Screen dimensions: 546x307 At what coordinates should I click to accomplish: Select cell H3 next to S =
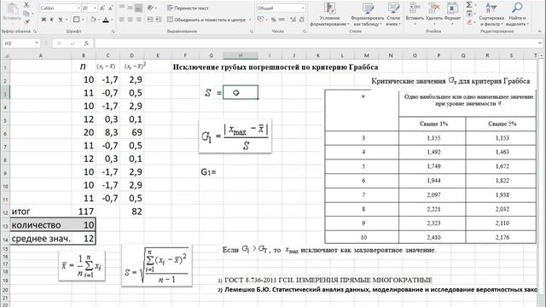241,93
